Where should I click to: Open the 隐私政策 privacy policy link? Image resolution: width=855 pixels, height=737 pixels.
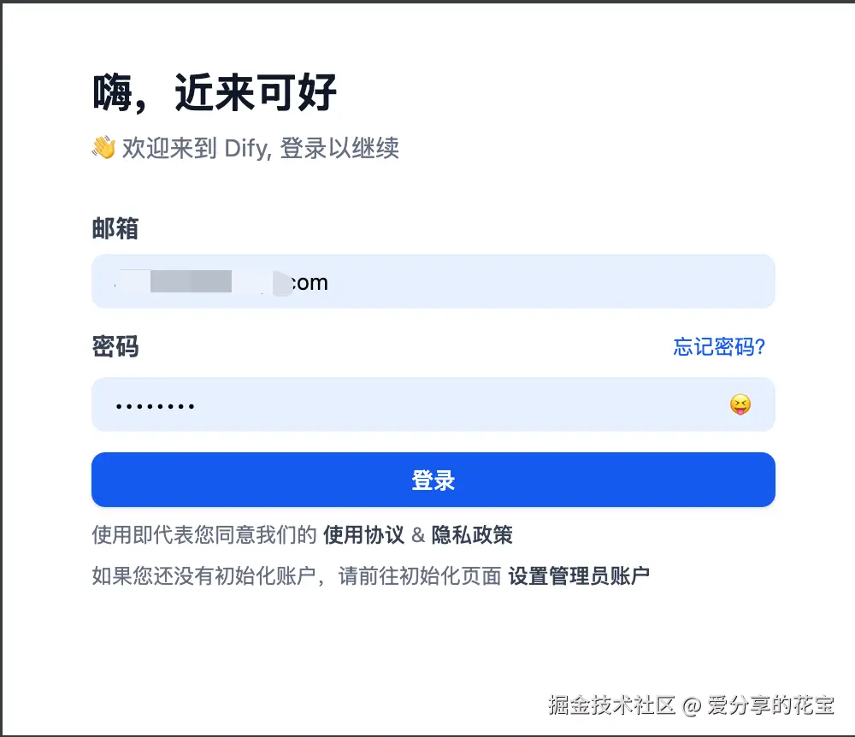(472, 536)
